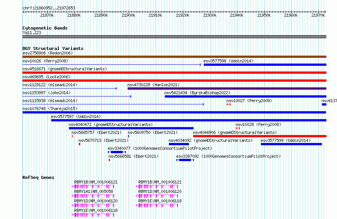Screen dimensions: 337x219
Task: Select the nsv5670713 (Ebert2021) label
Action: point(103,140)
